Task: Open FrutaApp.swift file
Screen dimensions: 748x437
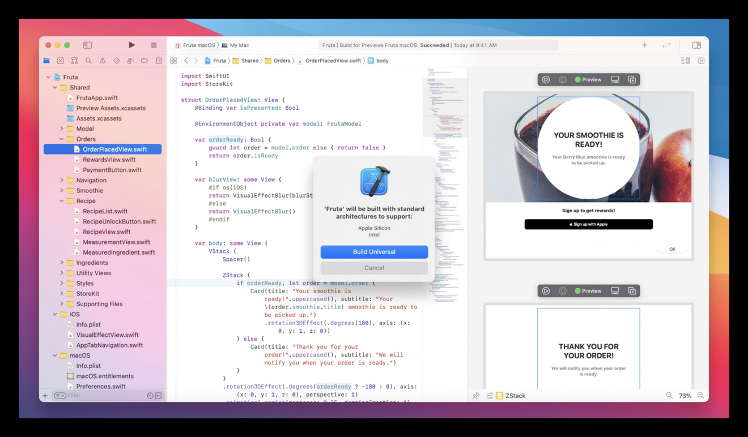Action: (96, 98)
